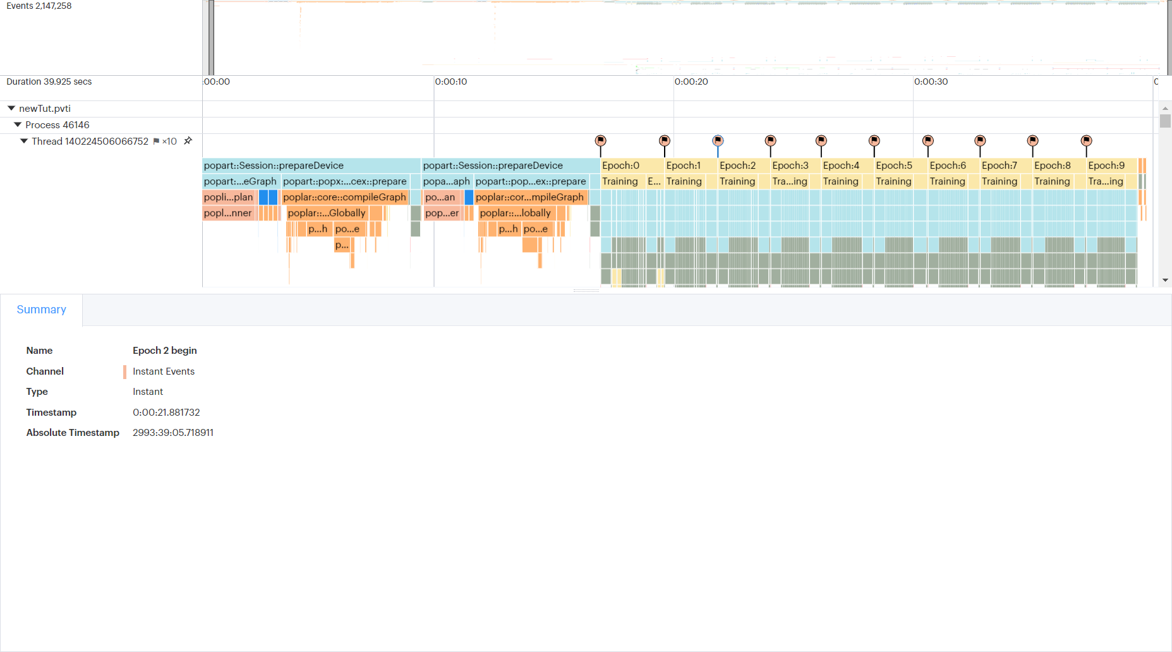Select the popa...aph event block
The width and height of the screenshot is (1172, 652).
click(447, 181)
